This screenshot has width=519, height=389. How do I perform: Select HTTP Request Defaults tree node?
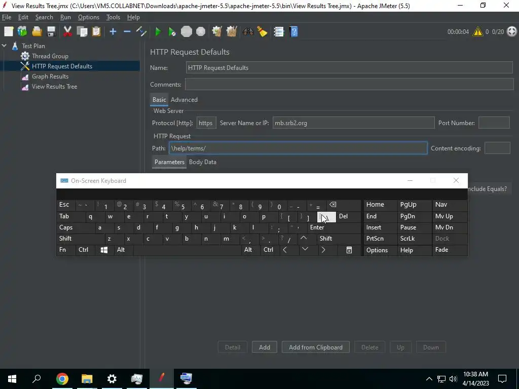point(62,66)
